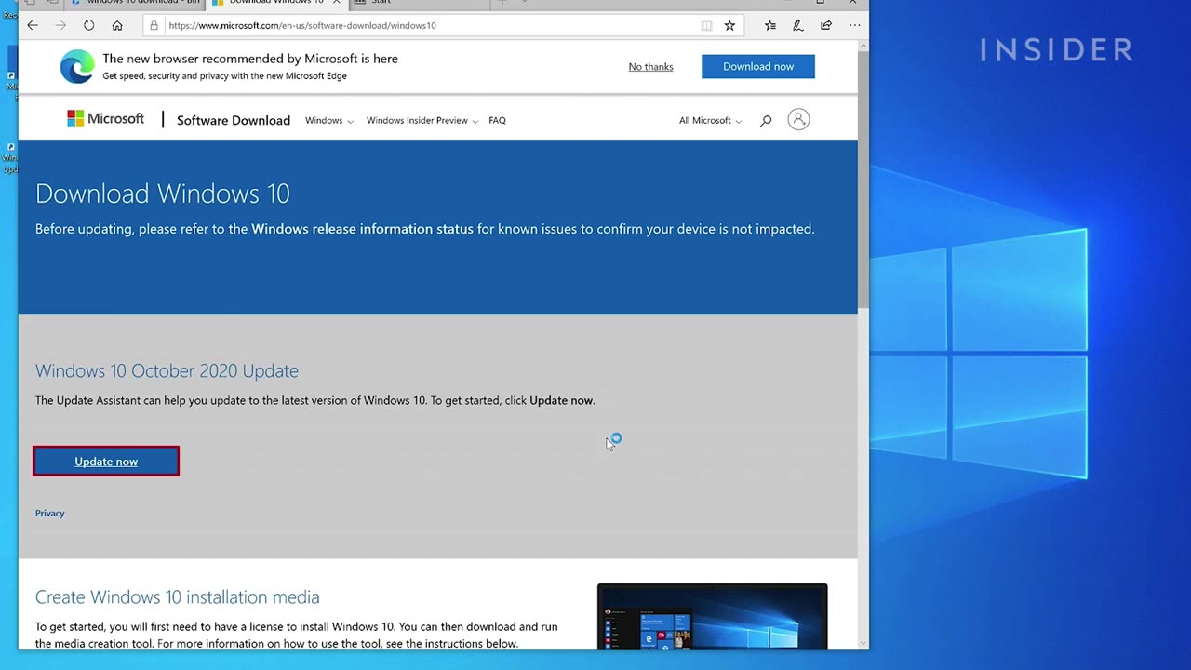Screen dimensions: 1191x670
Task: Click Download now for Microsoft Edge
Action: 758,66
